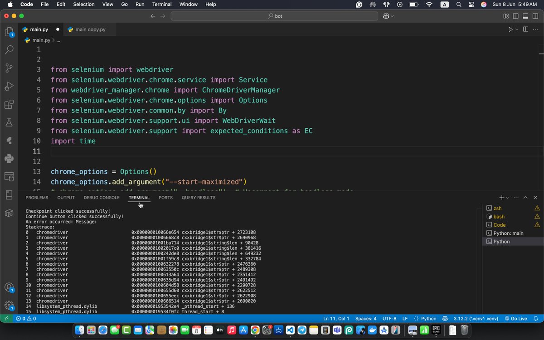This screenshot has width=544, height=340.
Task: Click errors and warnings count in status bar
Action: click(x=26, y=319)
